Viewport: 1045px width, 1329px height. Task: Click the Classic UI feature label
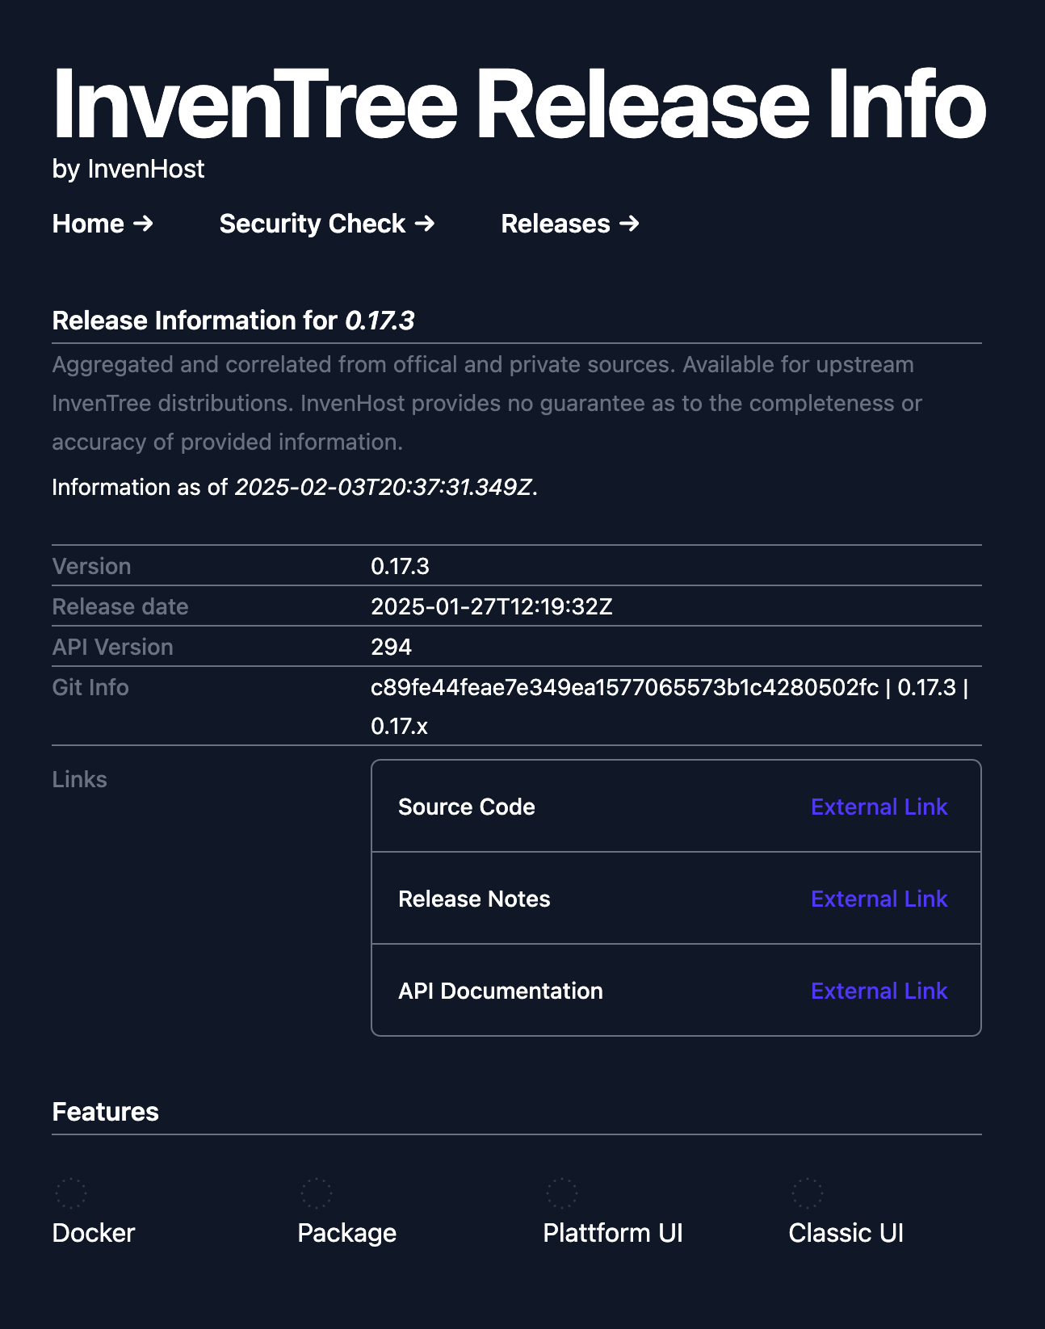pos(846,1233)
